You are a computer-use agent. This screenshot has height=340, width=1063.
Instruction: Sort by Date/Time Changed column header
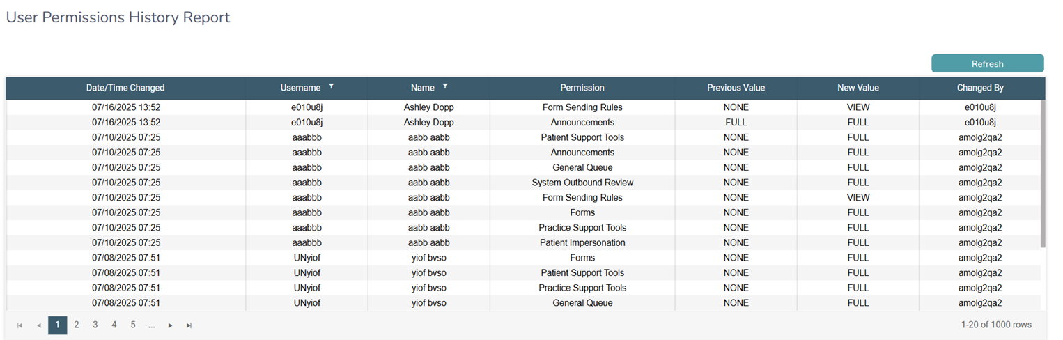click(125, 88)
